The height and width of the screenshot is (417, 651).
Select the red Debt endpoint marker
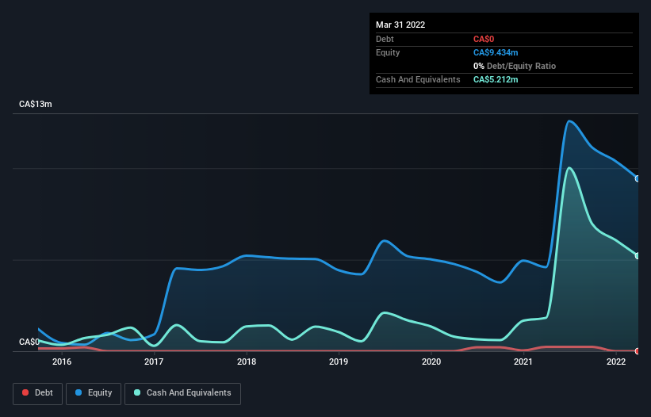click(638, 351)
